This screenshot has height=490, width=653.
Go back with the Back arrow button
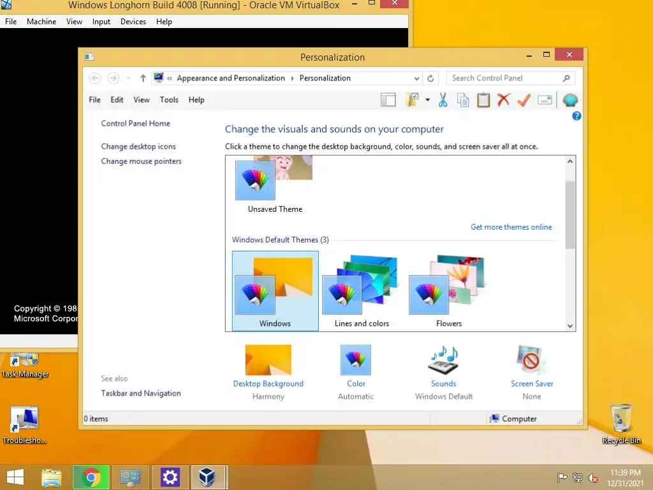(x=95, y=78)
